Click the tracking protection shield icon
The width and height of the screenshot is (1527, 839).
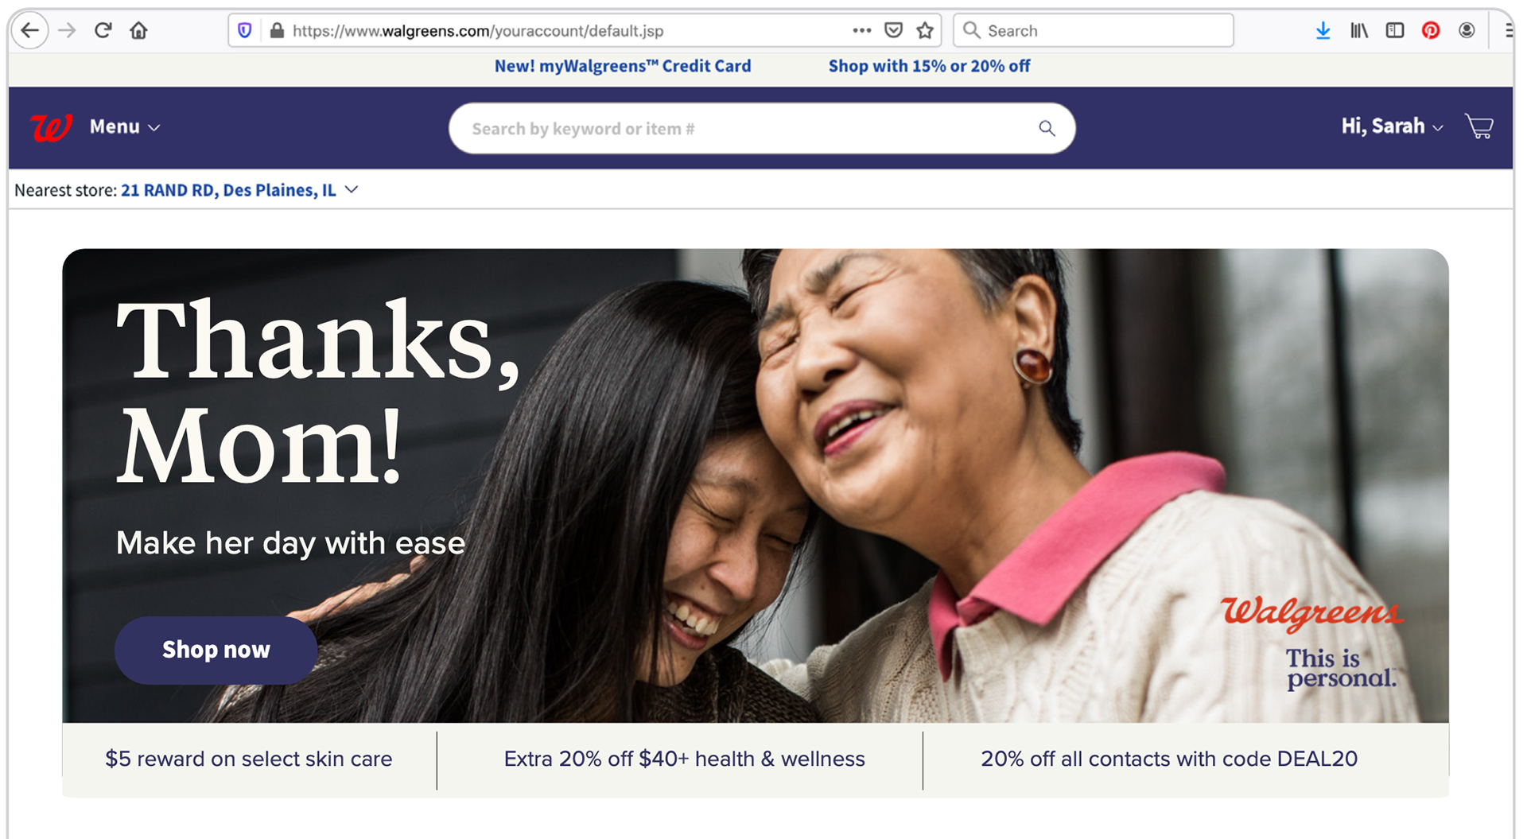tap(245, 31)
